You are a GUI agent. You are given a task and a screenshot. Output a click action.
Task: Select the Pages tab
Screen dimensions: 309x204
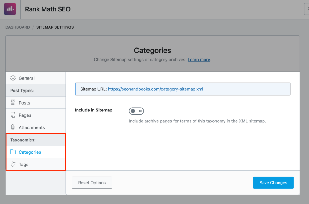coord(36,115)
